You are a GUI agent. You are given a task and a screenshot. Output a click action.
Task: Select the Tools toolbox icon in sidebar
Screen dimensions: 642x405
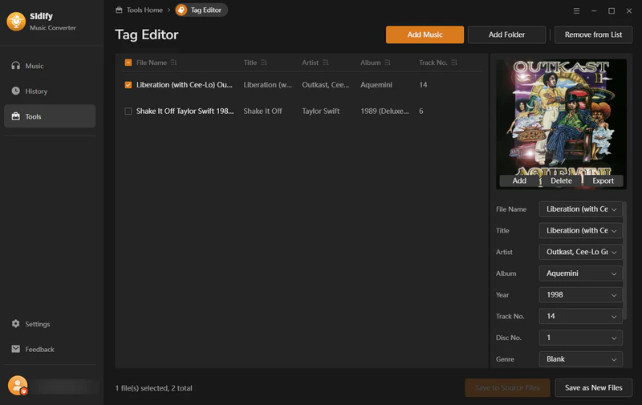[x=15, y=116]
